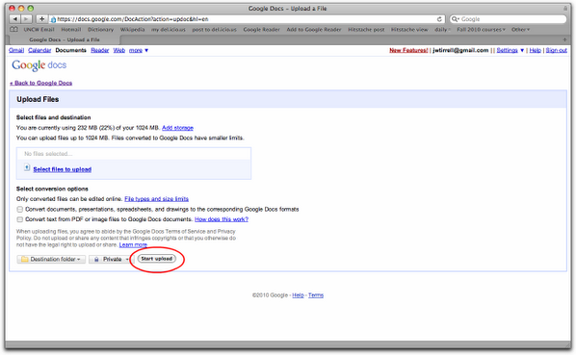Open the Hitstache view bookmark
Image resolution: width=576 pixels, height=355 pixels.
pyautogui.click(x=409, y=29)
